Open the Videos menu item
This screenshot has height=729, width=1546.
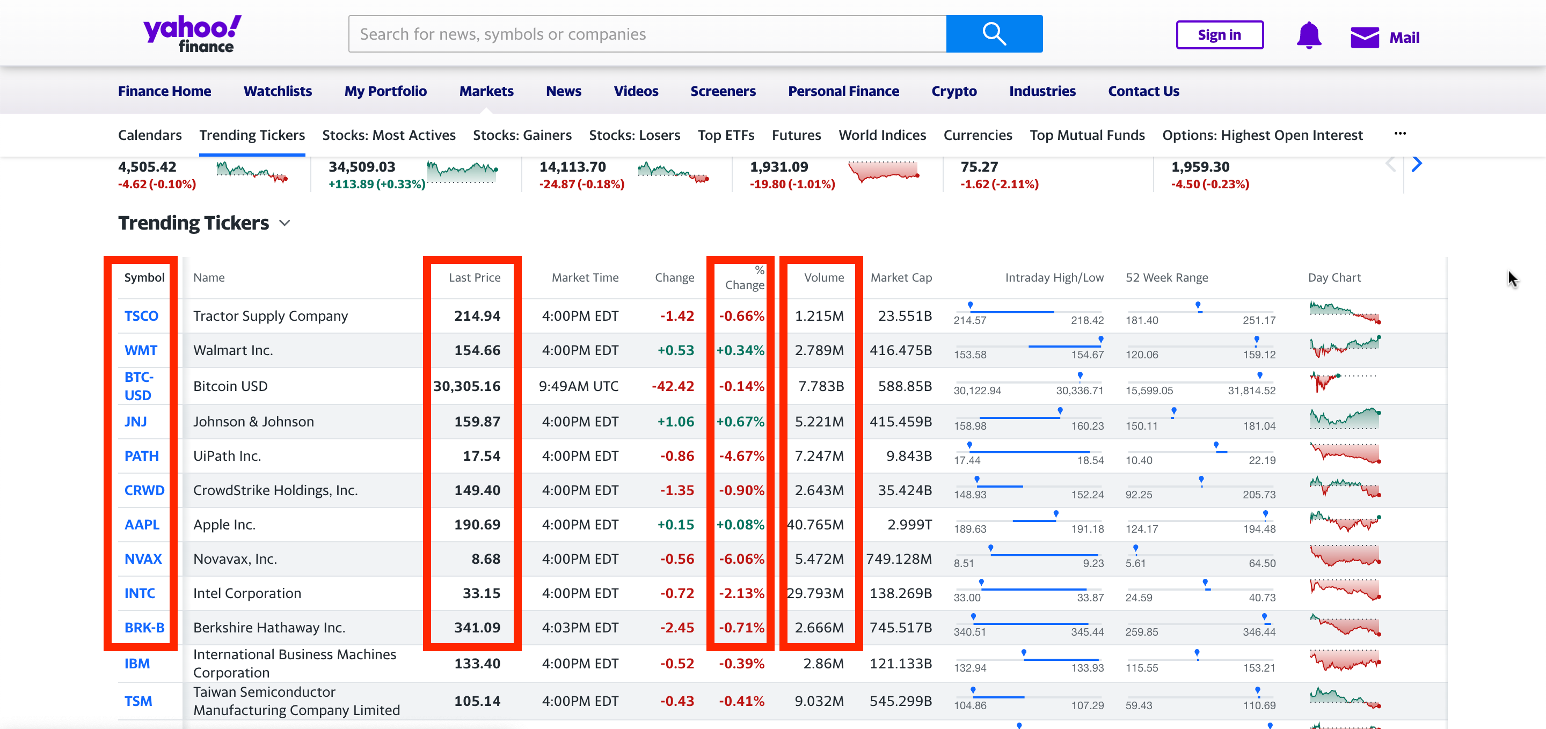click(x=636, y=91)
